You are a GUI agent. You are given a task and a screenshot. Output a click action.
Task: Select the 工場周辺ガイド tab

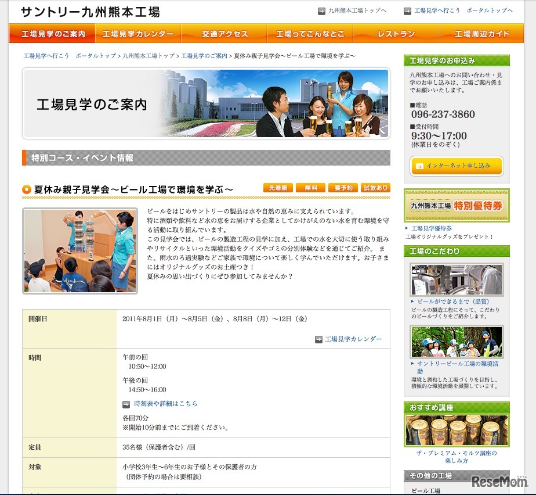[482, 34]
